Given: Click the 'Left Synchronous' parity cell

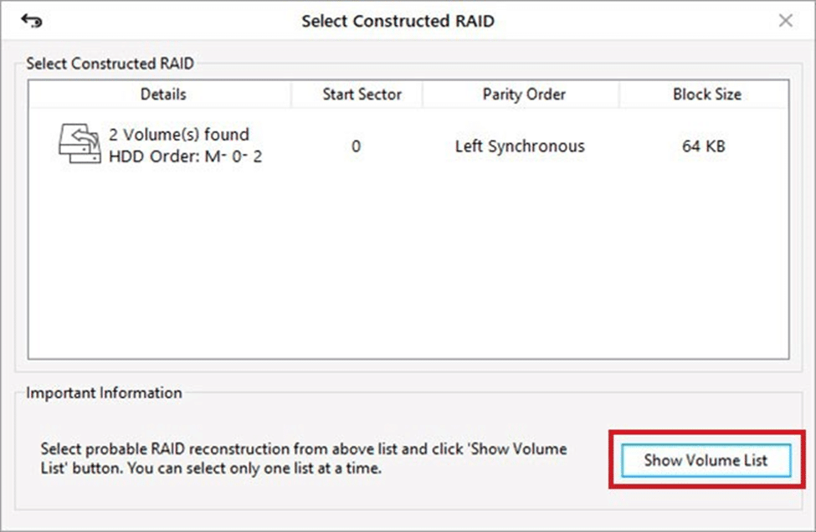Looking at the screenshot, I should pos(520,146).
